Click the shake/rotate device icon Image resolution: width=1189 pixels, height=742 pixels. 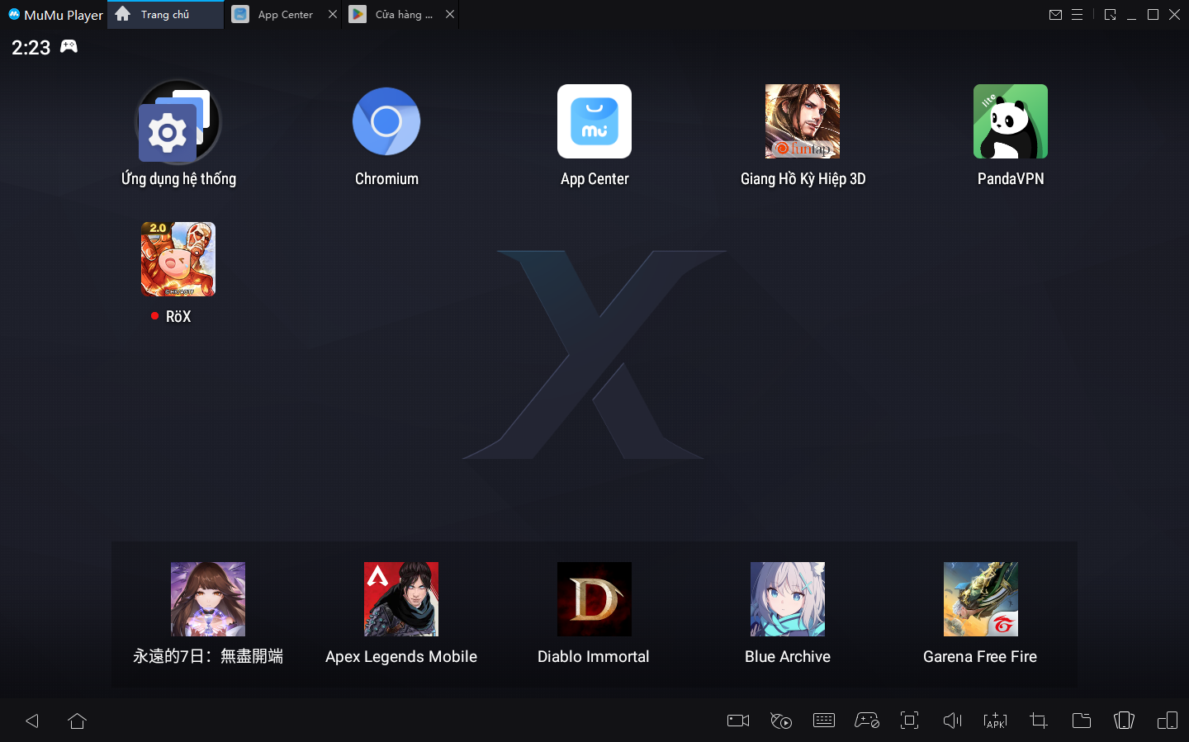[x=1124, y=721]
